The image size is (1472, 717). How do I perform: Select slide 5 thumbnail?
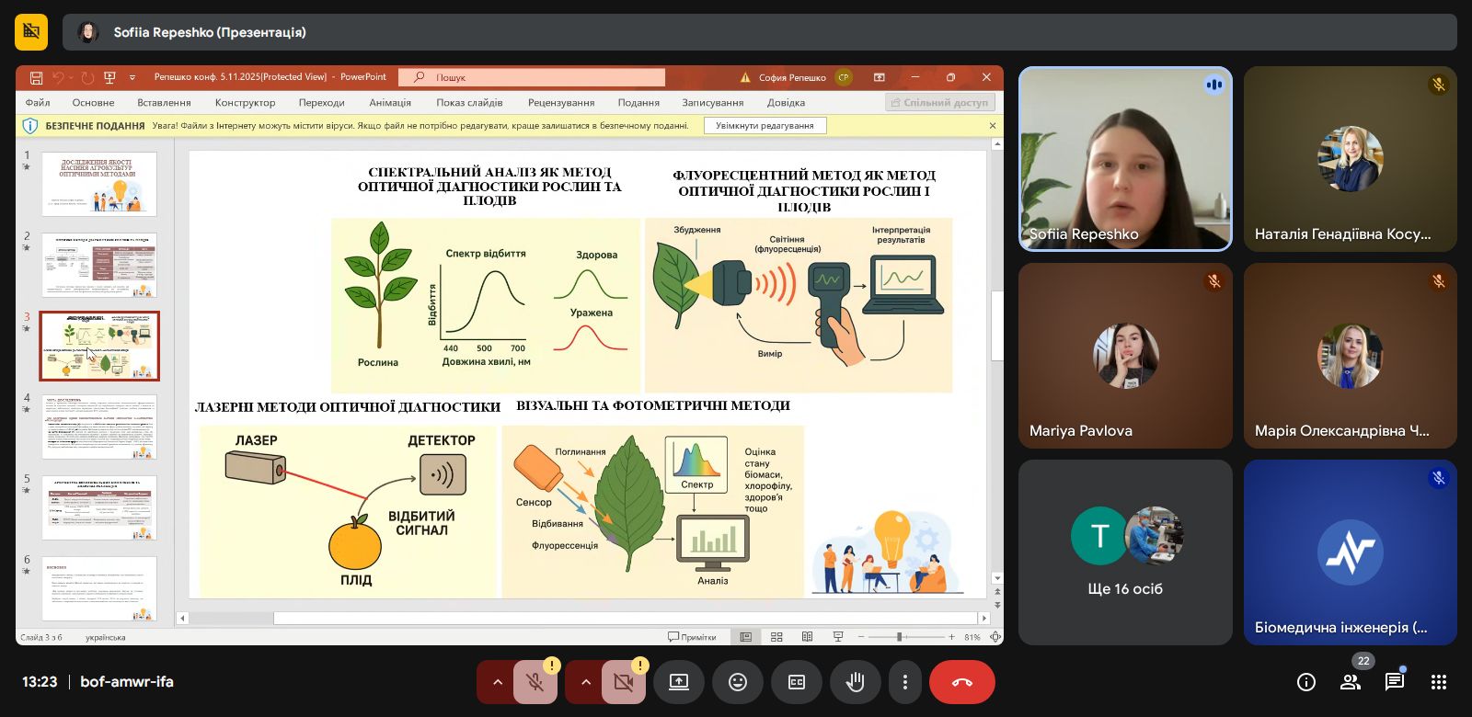click(x=99, y=507)
